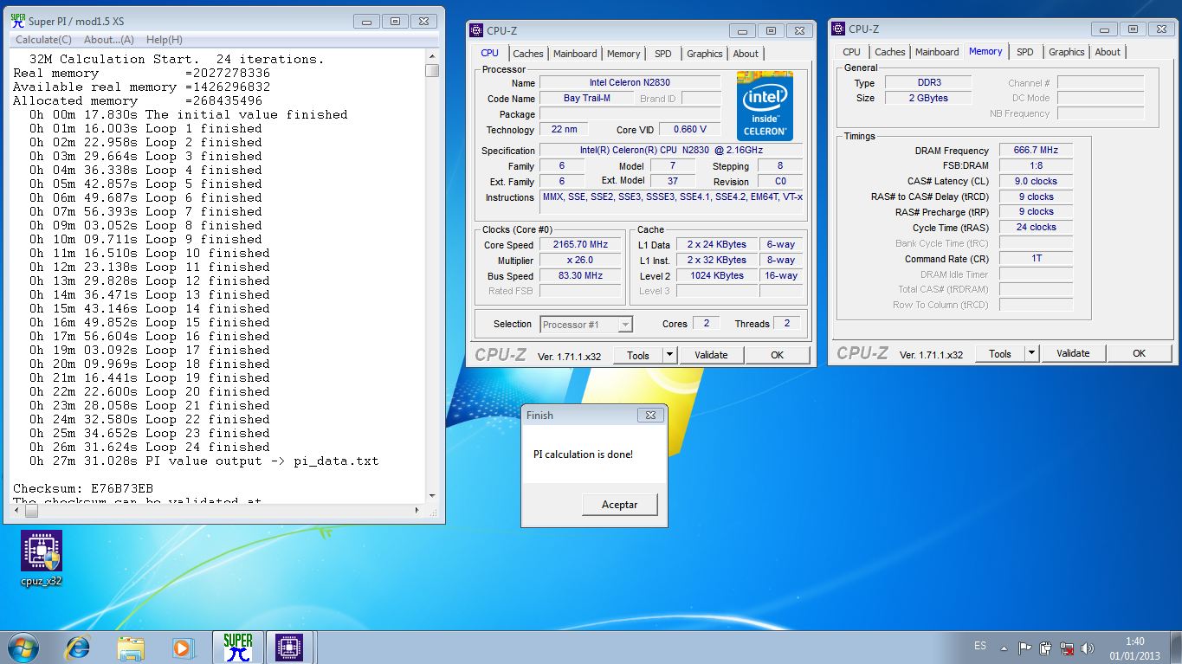Image resolution: width=1182 pixels, height=664 pixels.
Task: Show hidden tray icons arrow
Action: [1004, 648]
